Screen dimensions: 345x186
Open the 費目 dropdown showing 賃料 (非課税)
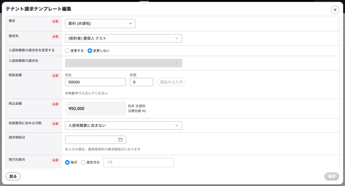(x=100, y=24)
